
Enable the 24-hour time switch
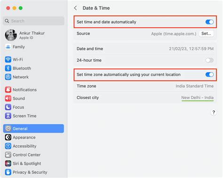coord(209,60)
